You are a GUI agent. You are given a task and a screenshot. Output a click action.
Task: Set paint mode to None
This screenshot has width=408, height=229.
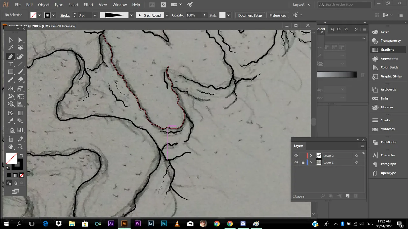tap(22, 175)
